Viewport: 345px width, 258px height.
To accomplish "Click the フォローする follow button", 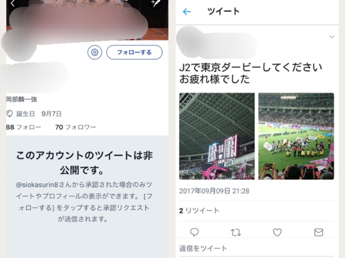I will click(x=134, y=52).
